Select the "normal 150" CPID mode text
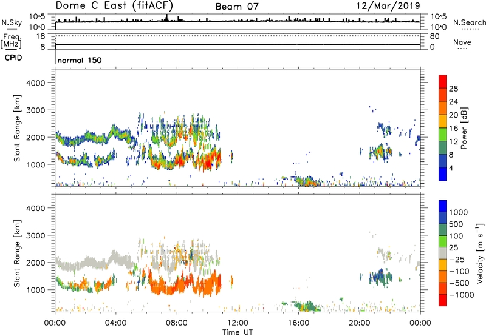Viewport: 486px width, 336px height. (x=80, y=60)
